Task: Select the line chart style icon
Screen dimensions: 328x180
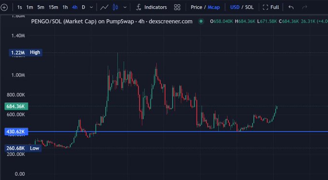Action: coord(104,7)
